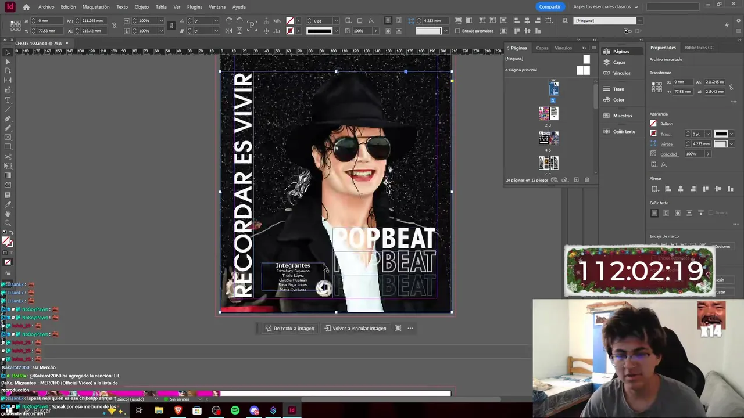Select the Selection tool in the toolbox
The image size is (744, 418).
click(8, 53)
